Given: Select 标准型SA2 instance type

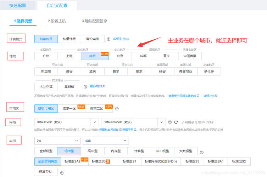Looking at the screenshot, I should pos(75,161).
